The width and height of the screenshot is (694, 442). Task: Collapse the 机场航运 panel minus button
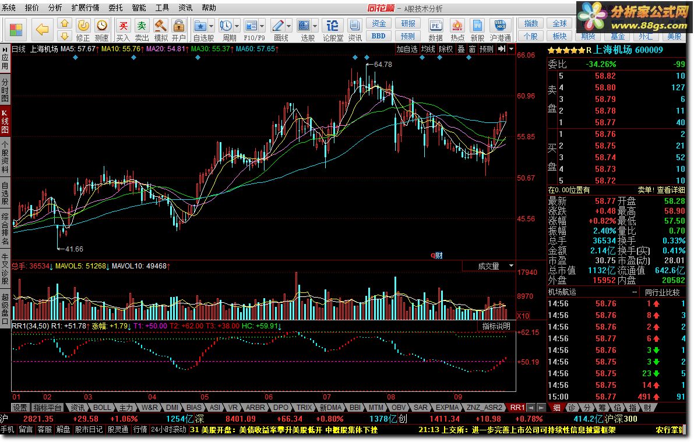pos(634,292)
